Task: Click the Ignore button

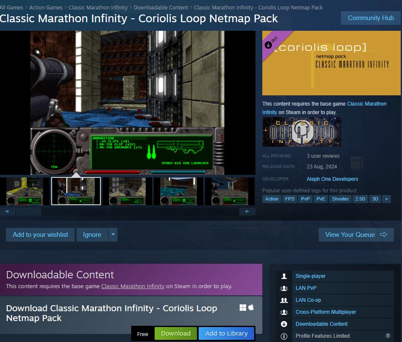Action: [x=92, y=235]
